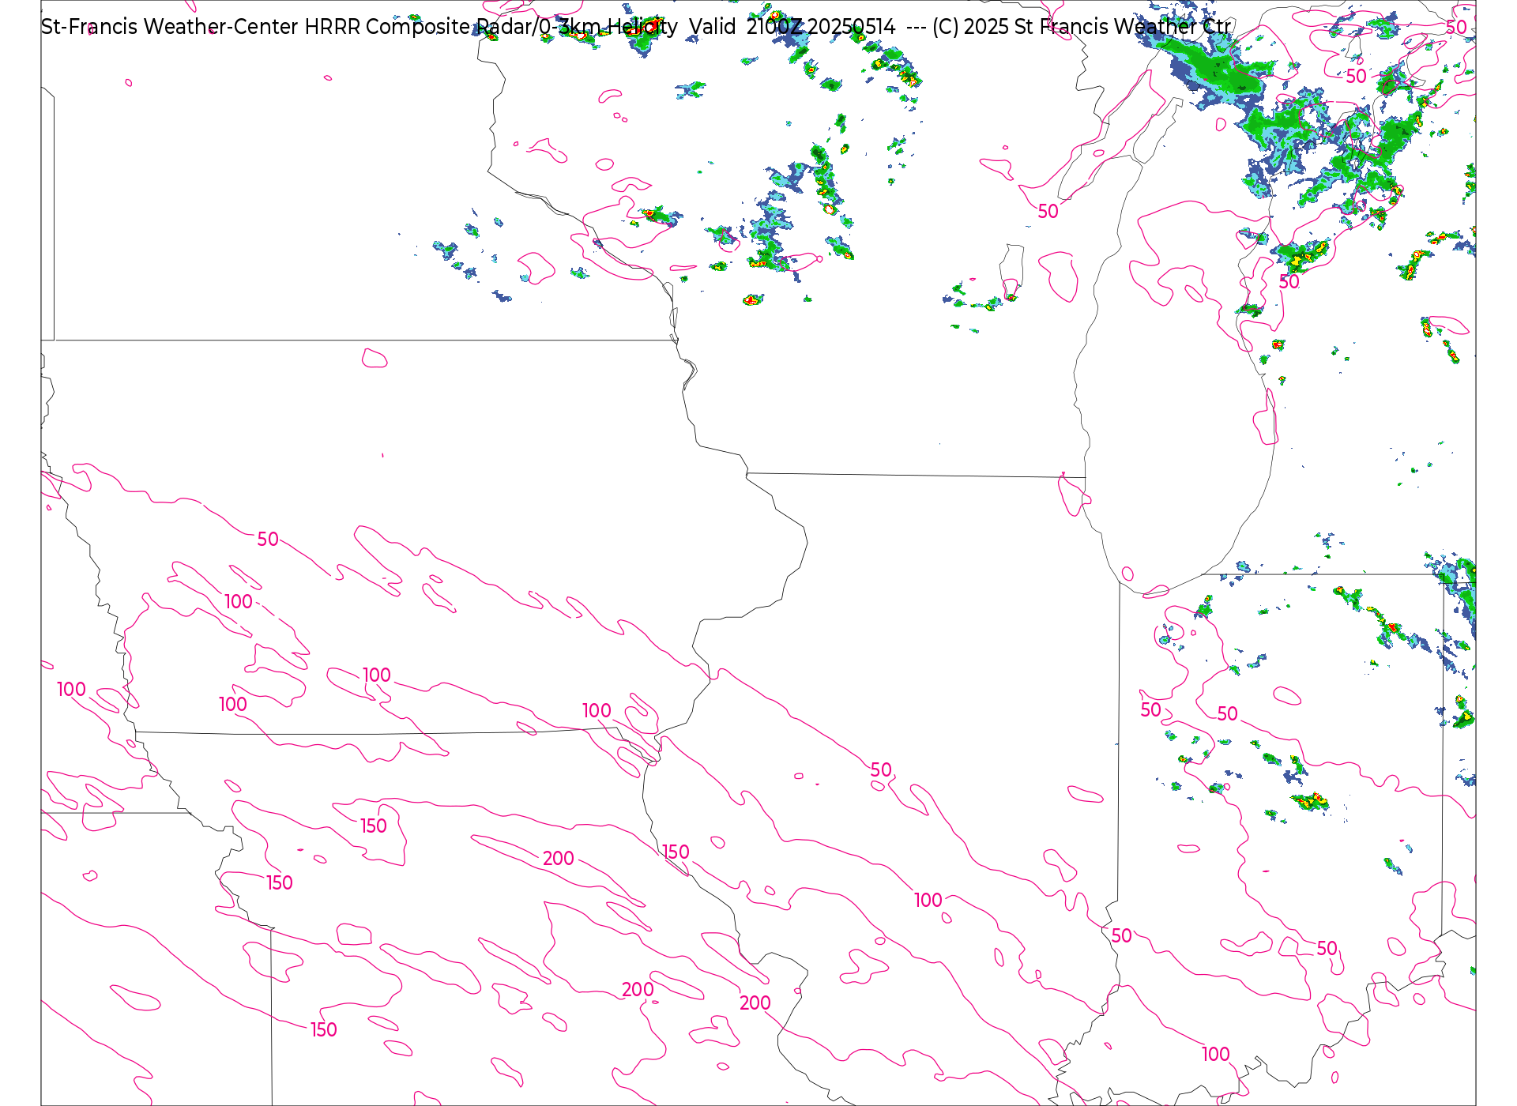Click the westernmost "100" helicity contour label

pyautogui.click(x=71, y=689)
